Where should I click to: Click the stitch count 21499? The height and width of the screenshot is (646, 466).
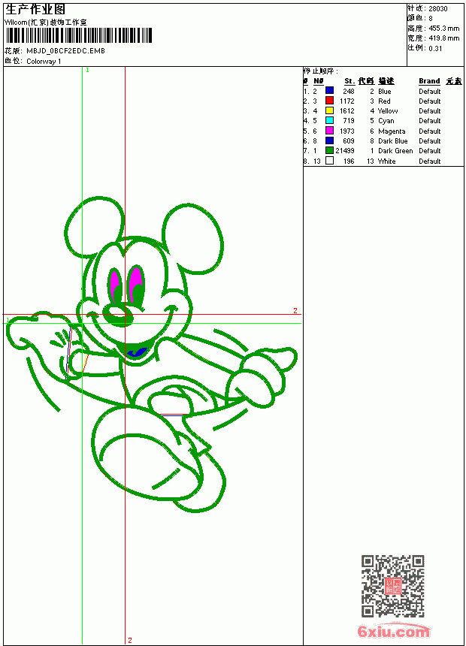tap(345, 151)
